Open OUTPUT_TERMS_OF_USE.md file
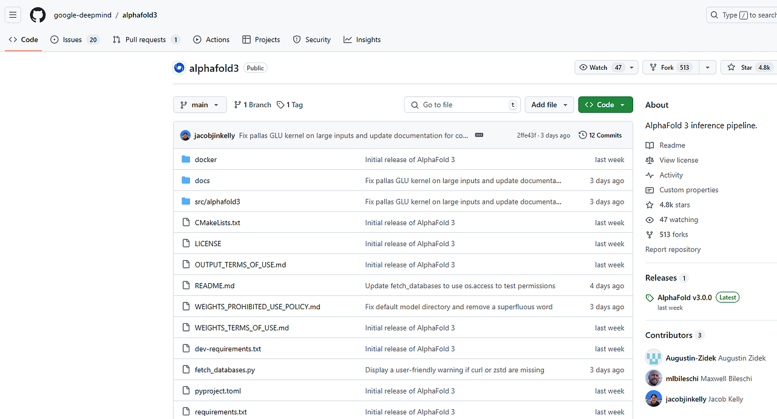777x419 pixels. tap(240, 265)
